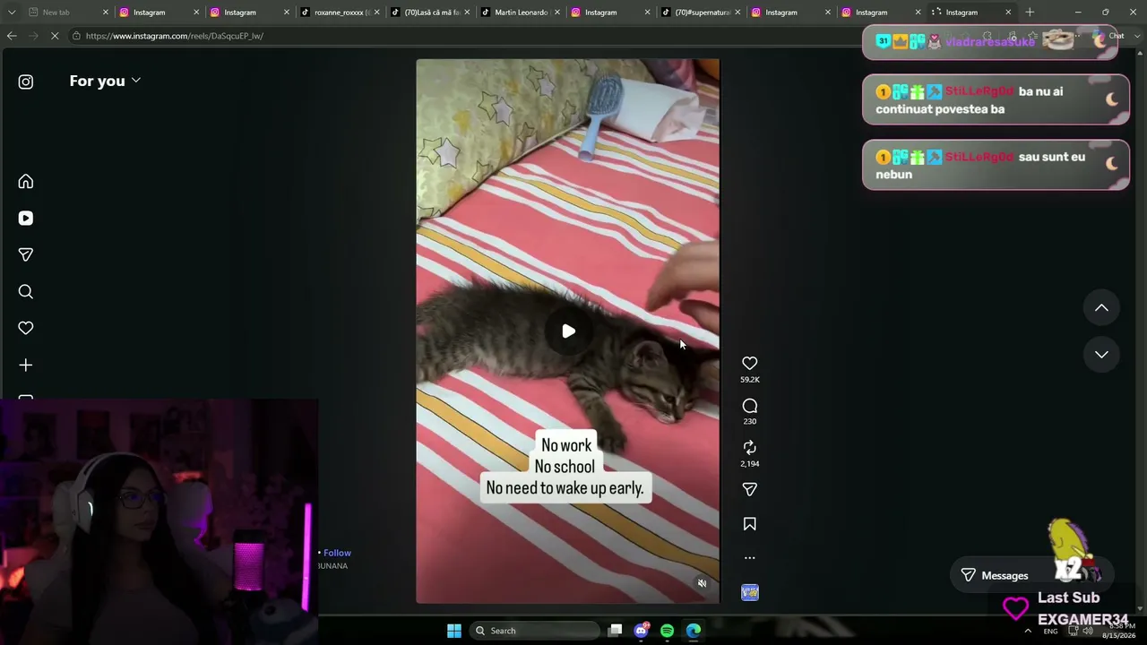Open Instagram Search from the sidebar
The image size is (1147, 645).
click(26, 292)
